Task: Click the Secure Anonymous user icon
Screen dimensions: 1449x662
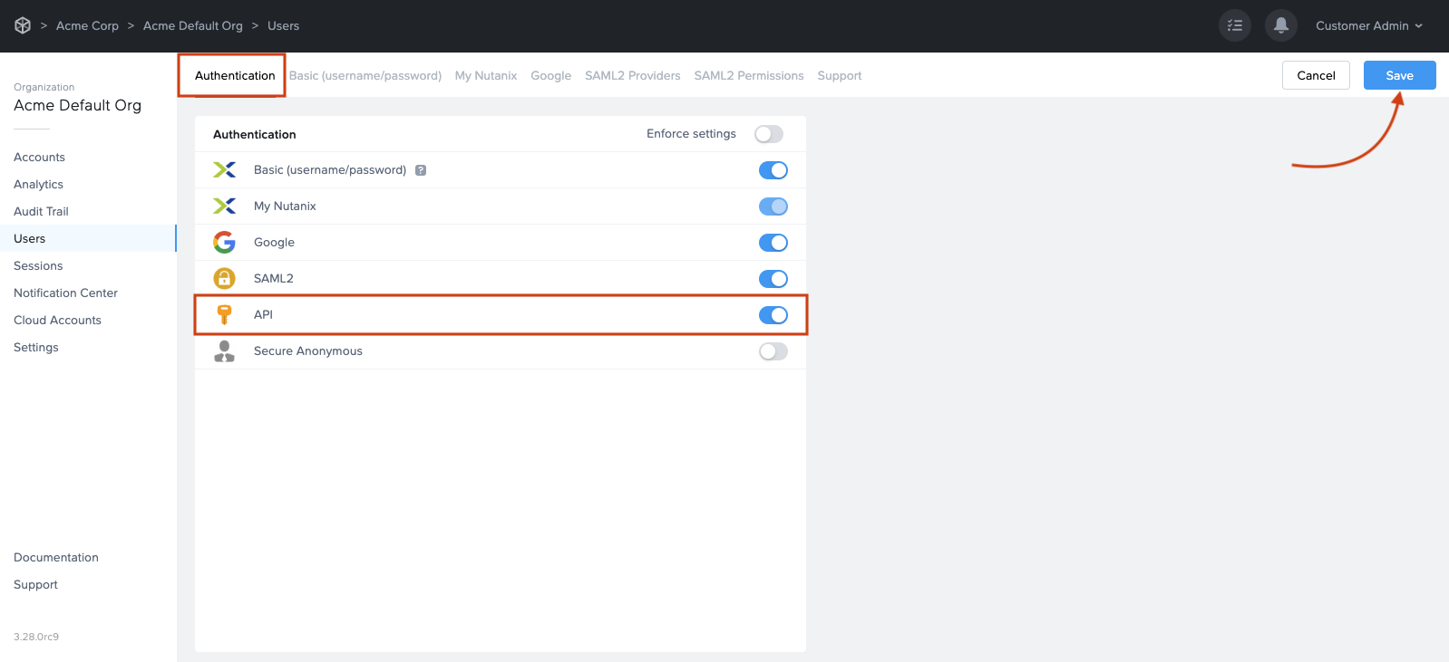Action: [x=224, y=351]
